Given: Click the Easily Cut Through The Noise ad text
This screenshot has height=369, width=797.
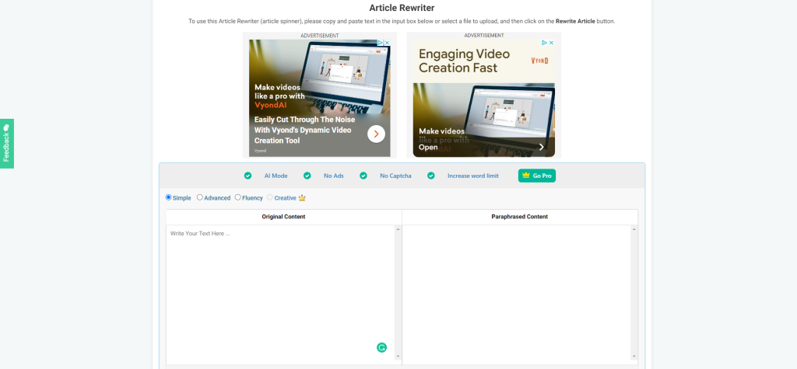Looking at the screenshot, I should pyautogui.click(x=304, y=130).
